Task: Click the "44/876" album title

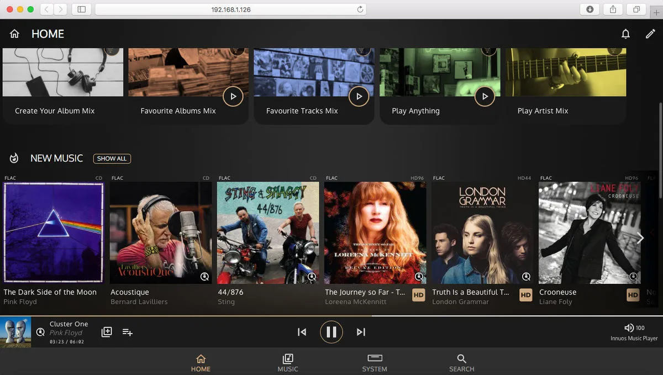Action: pos(230,292)
